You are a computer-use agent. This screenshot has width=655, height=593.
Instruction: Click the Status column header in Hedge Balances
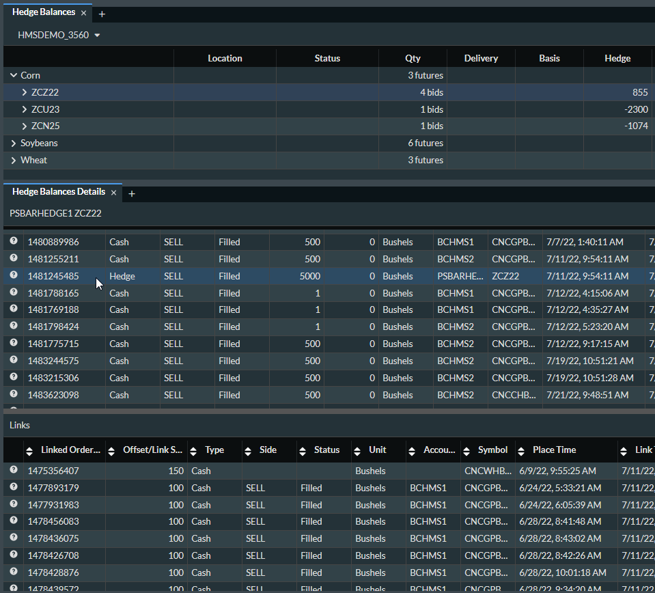[327, 58]
